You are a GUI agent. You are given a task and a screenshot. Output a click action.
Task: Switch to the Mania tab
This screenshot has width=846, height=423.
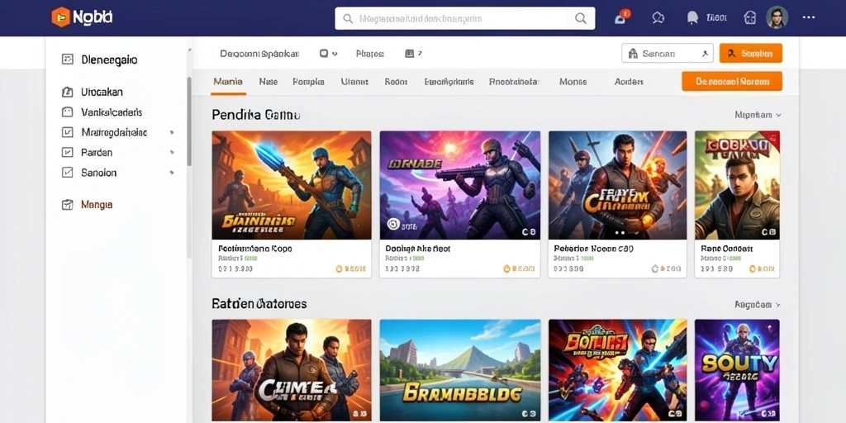(x=228, y=82)
